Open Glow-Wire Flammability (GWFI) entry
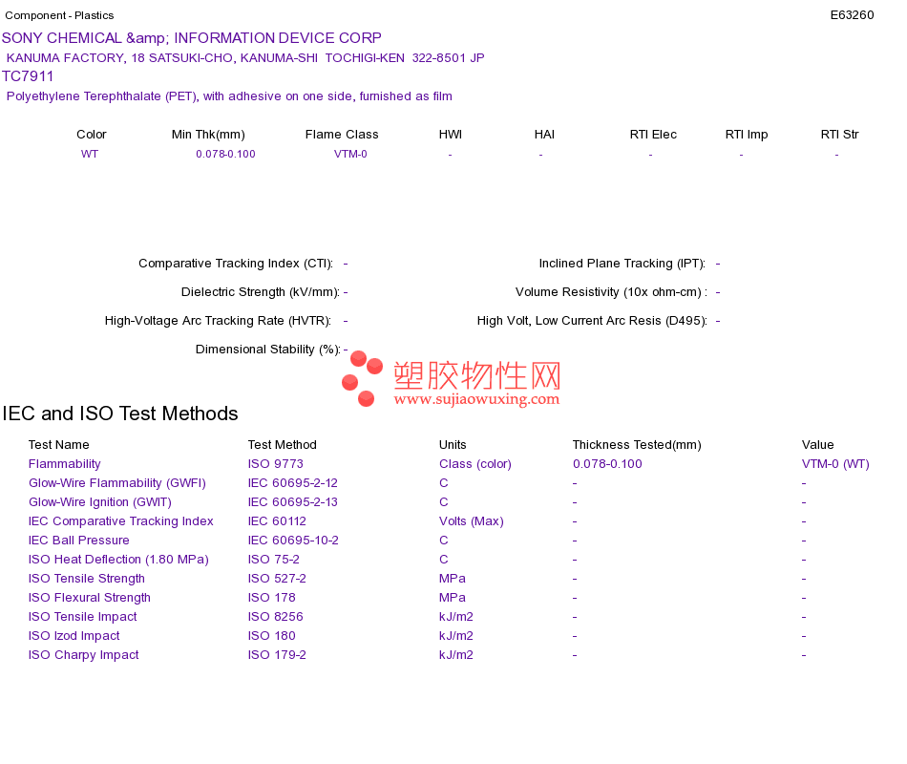Viewport: 907px width, 764px height. 116,483
